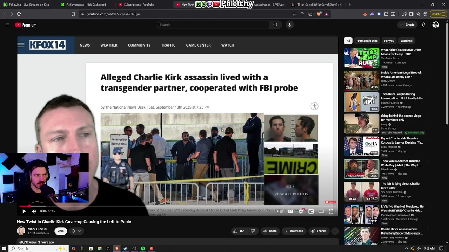Open Update menu in browser toolbar
The image size is (449, 252).
438,14
